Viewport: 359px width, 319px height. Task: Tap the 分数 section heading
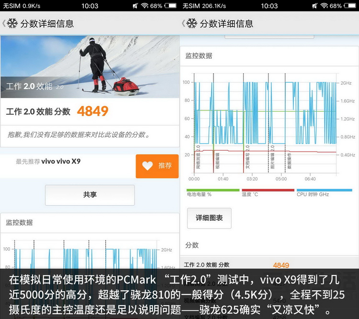click(192, 245)
